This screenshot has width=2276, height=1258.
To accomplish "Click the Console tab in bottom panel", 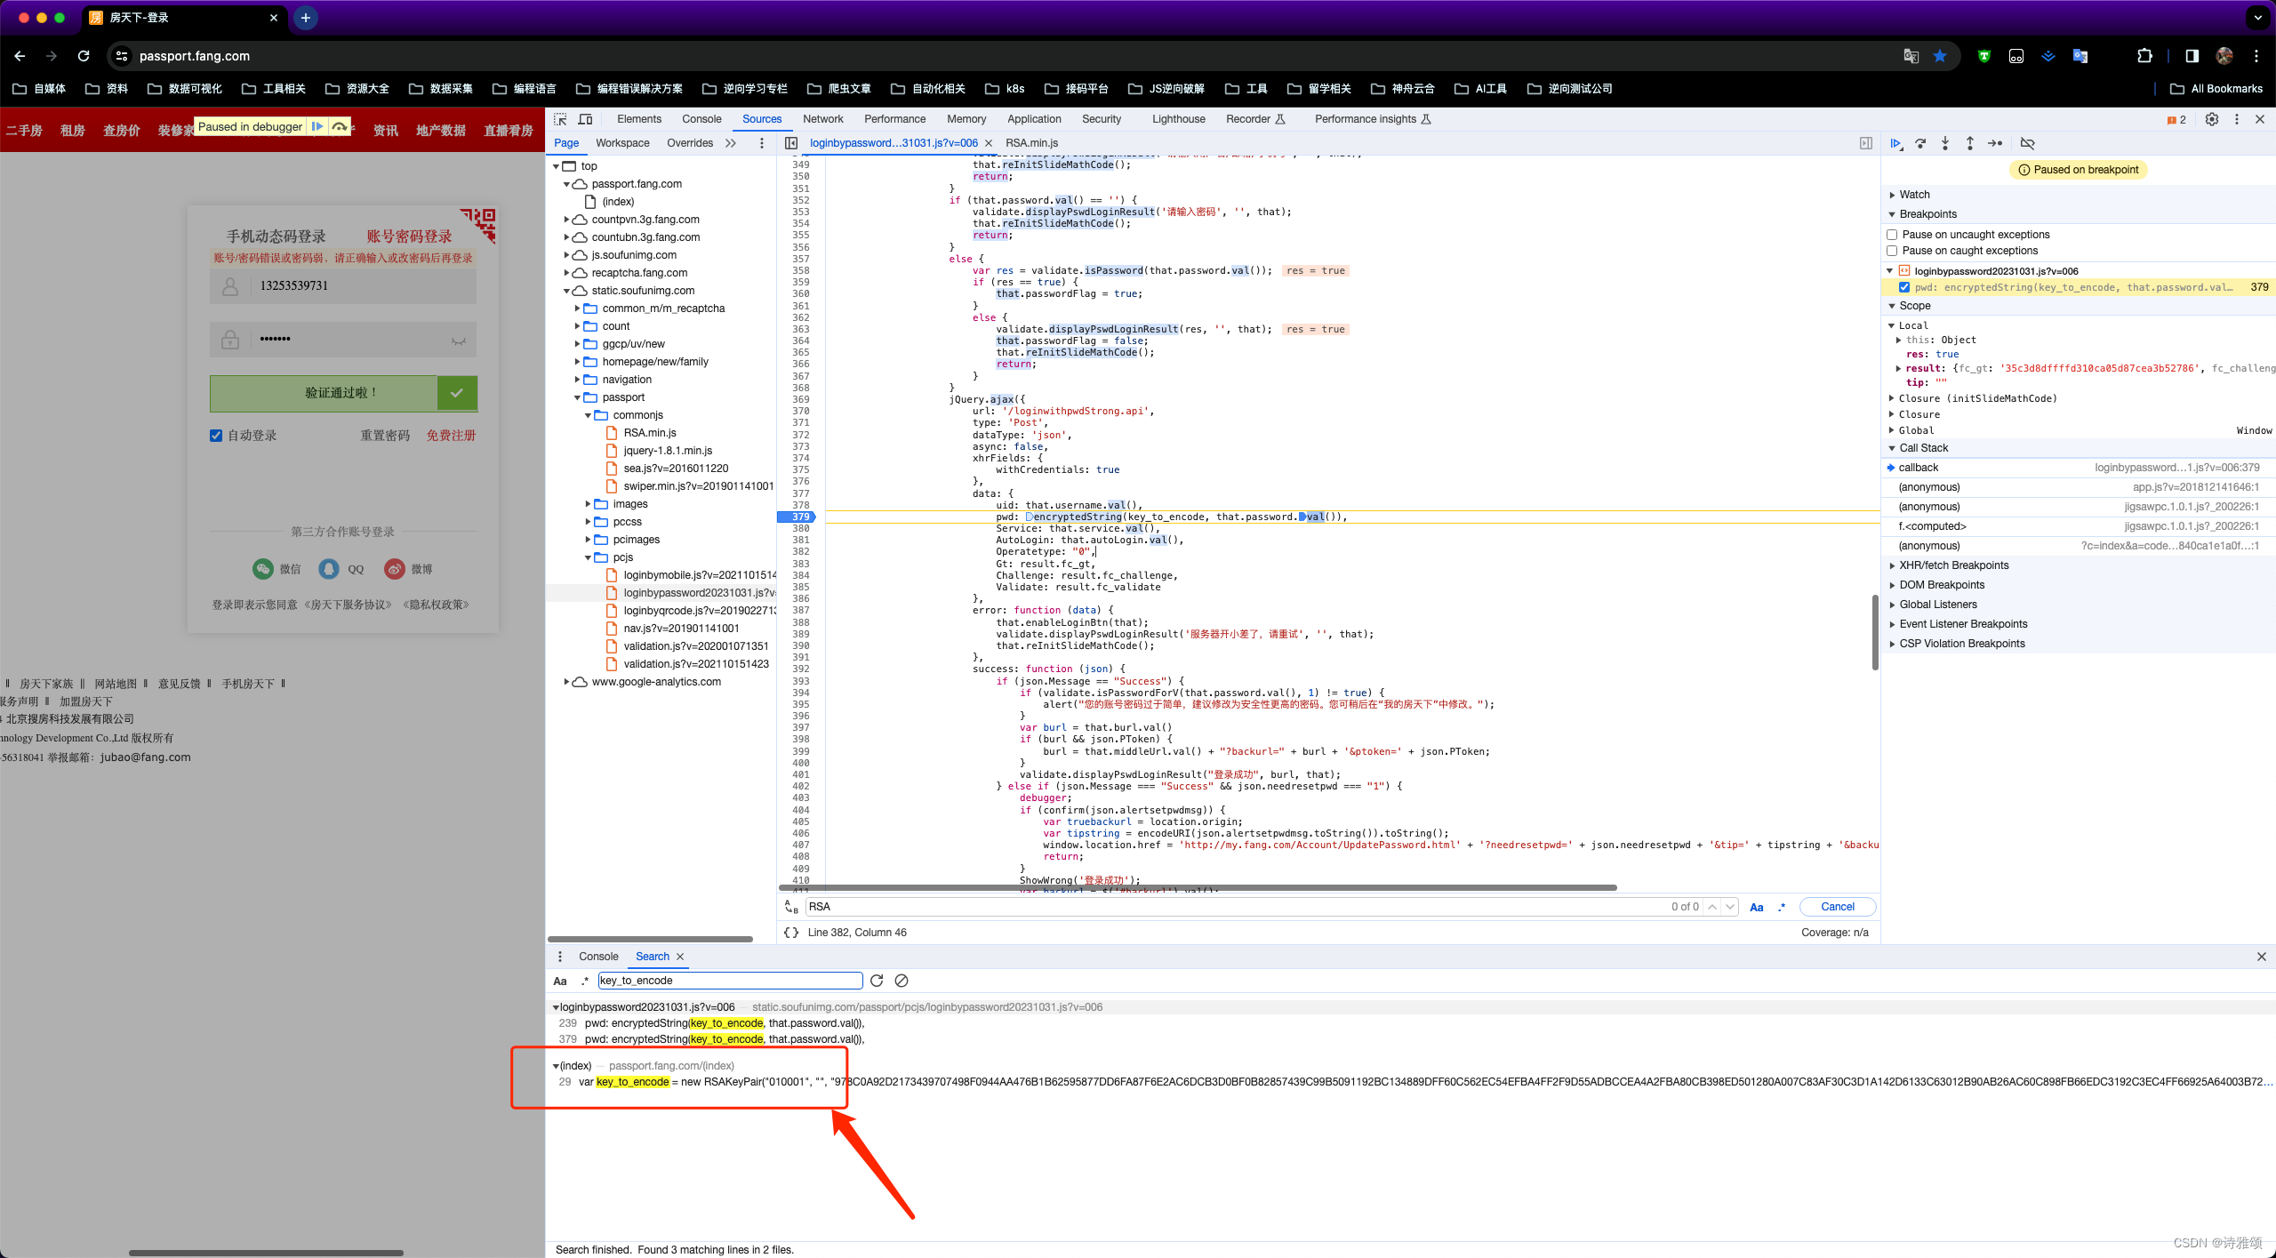I will click(598, 956).
